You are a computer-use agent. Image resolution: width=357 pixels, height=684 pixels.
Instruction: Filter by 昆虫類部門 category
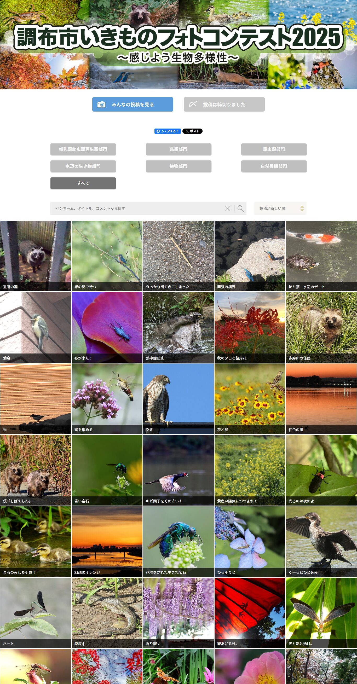pyautogui.click(x=274, y=149)
